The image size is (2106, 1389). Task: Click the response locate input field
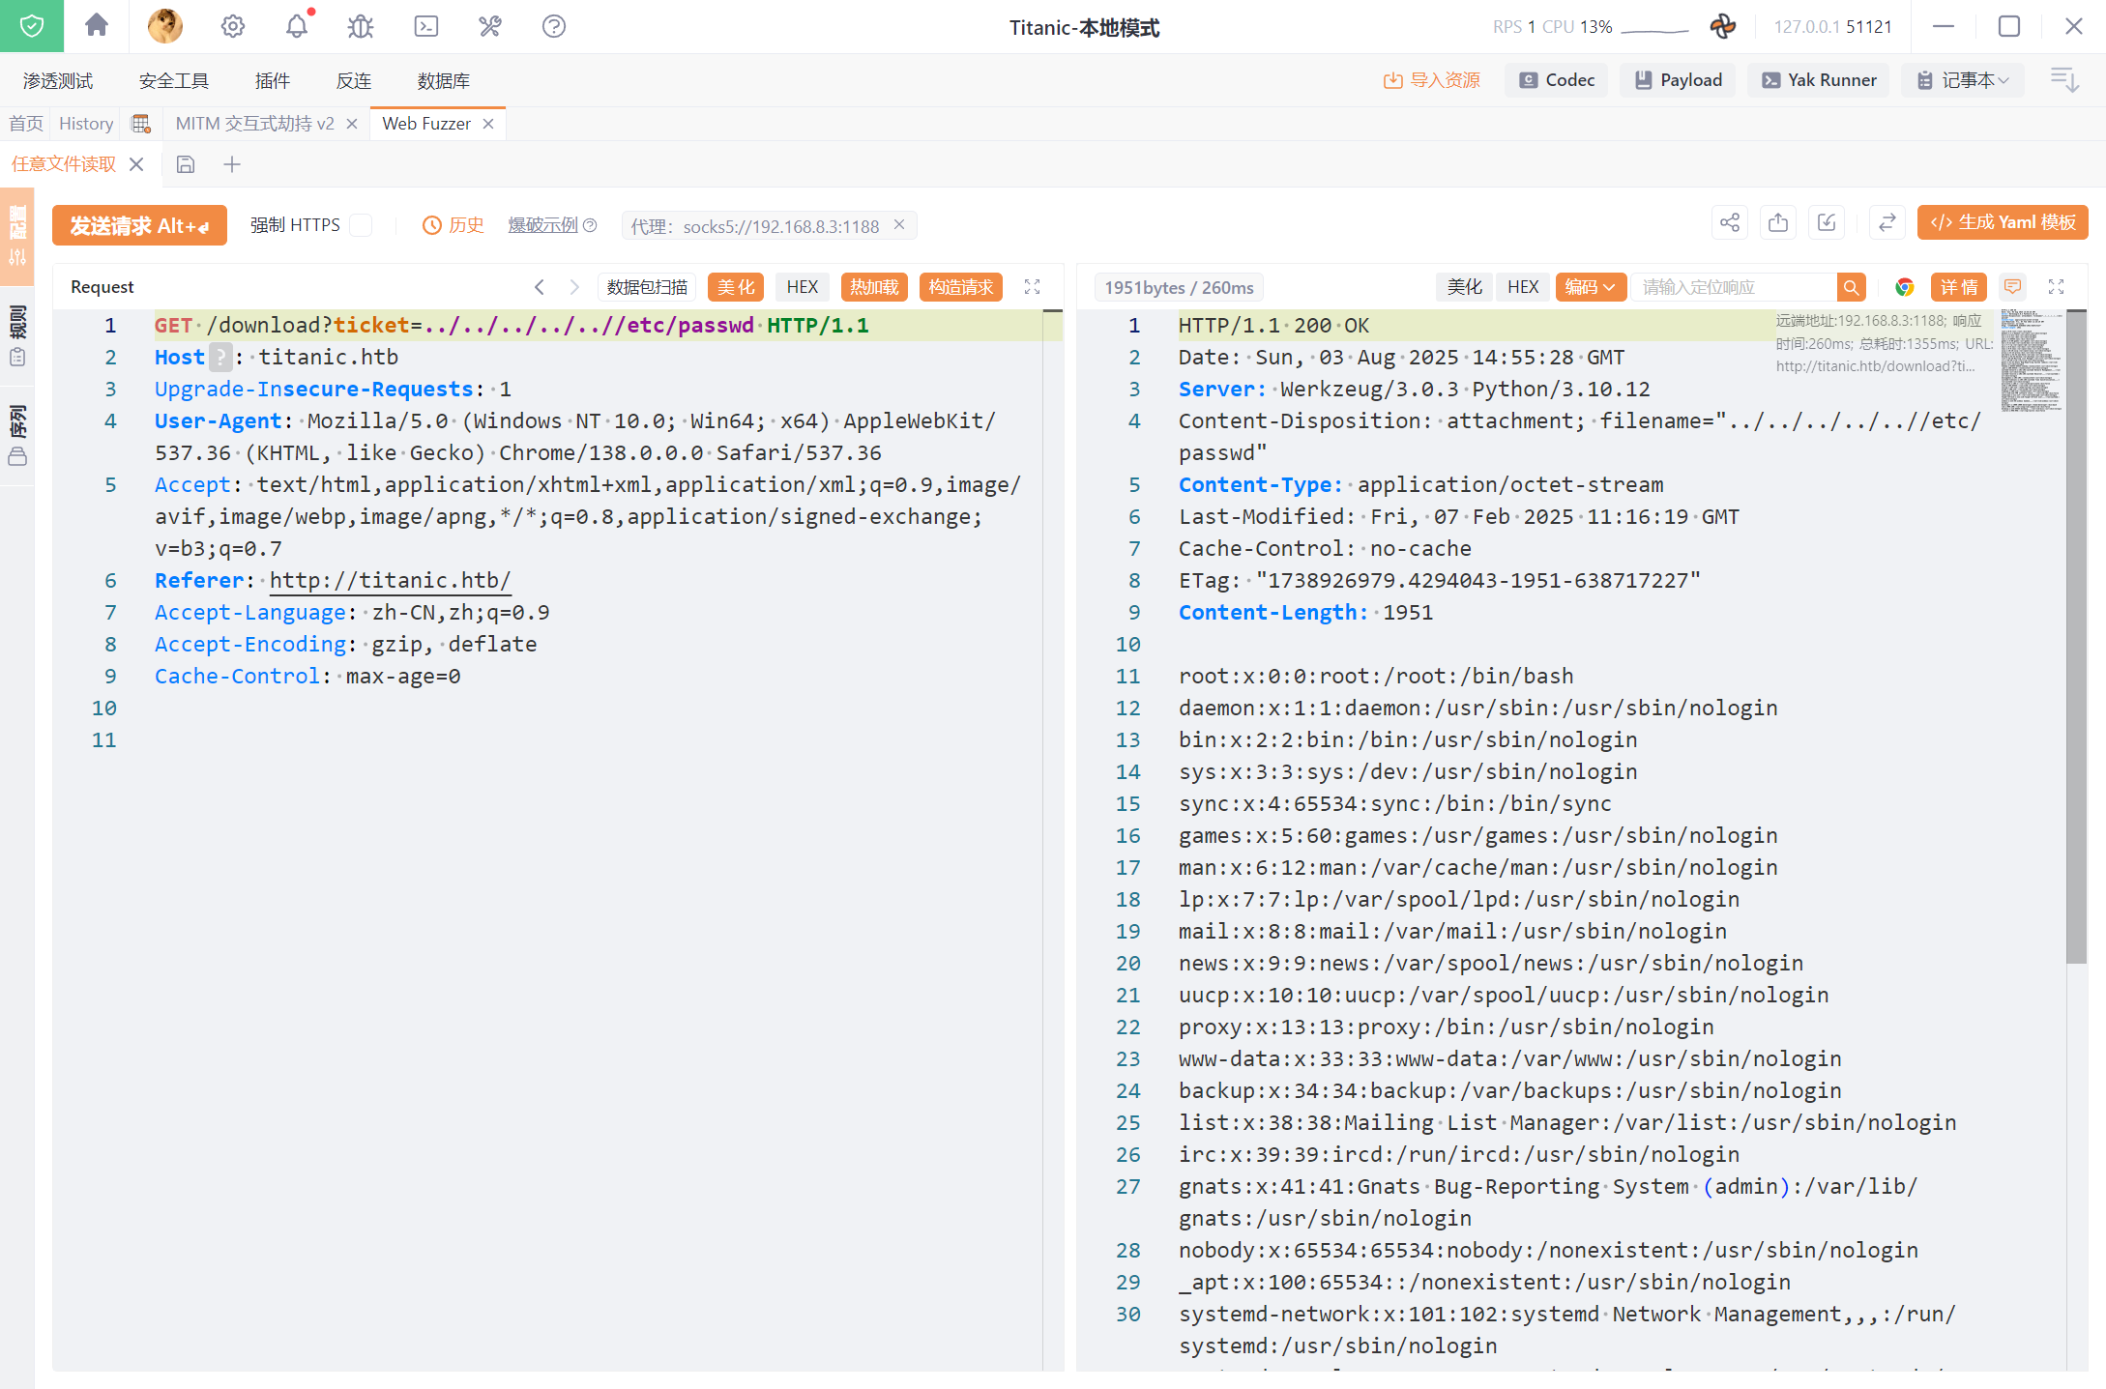[x=1733, y=287]
